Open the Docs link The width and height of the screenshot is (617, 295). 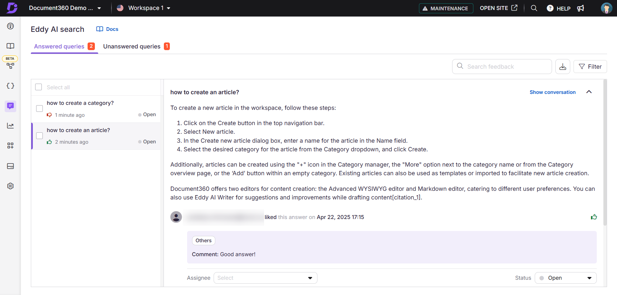[x=107, y=29]
